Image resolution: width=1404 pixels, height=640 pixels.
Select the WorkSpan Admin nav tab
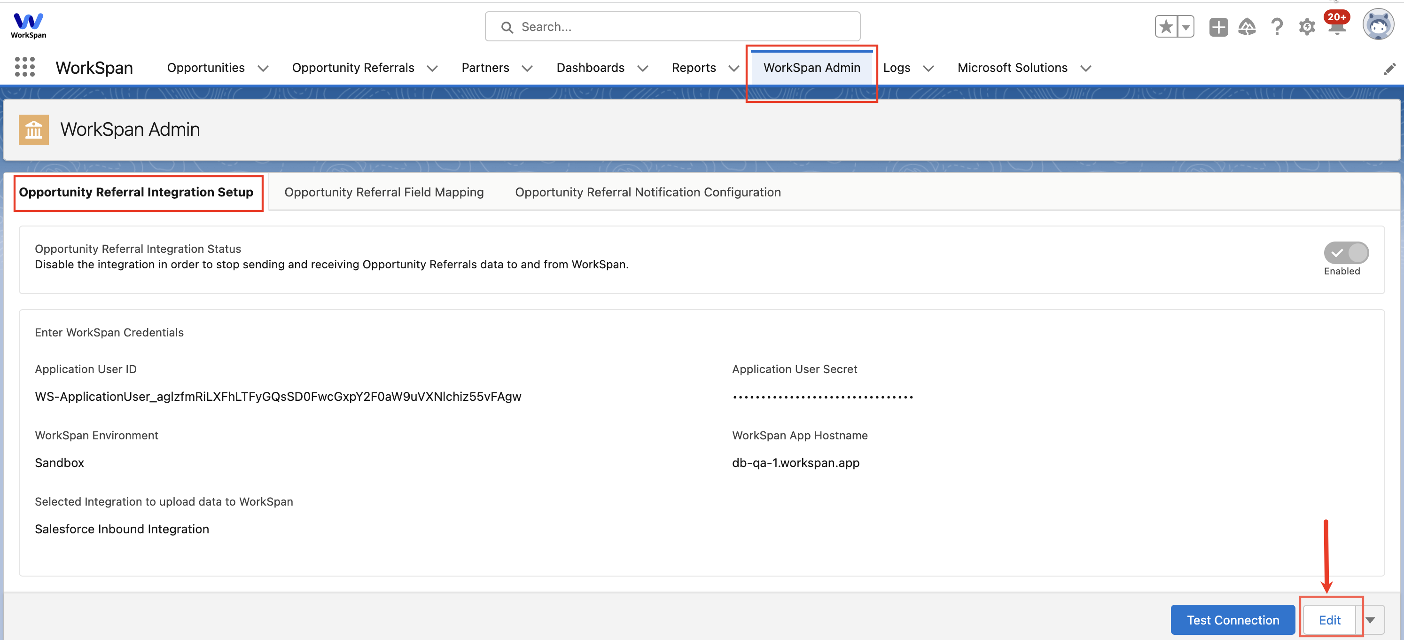pyautogui.click(x=811, y=68)
